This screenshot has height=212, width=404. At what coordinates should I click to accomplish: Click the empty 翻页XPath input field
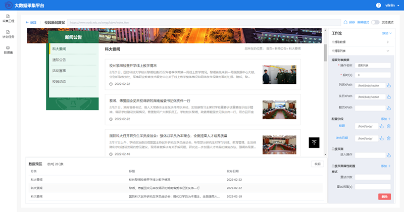pos(370,108)
